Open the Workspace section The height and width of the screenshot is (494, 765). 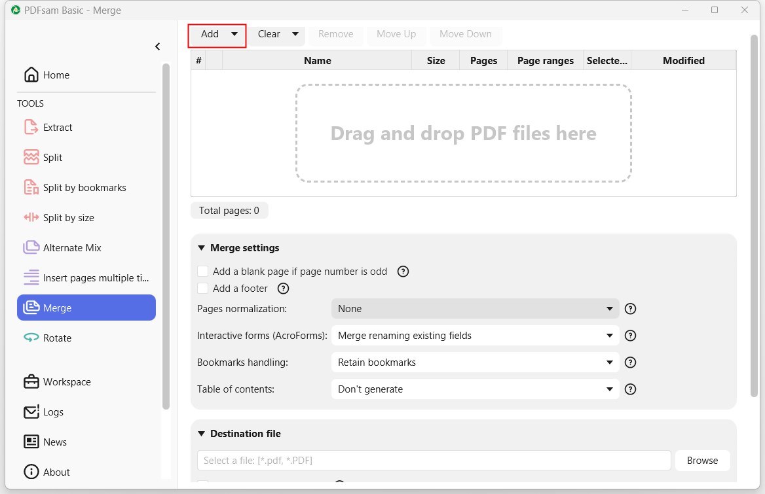66,381
